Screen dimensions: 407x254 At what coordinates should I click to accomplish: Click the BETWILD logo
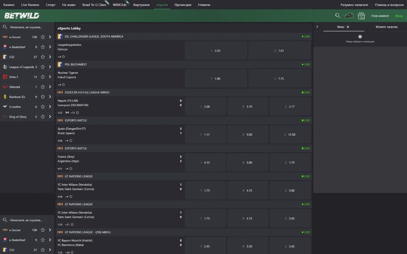(22, 16)
